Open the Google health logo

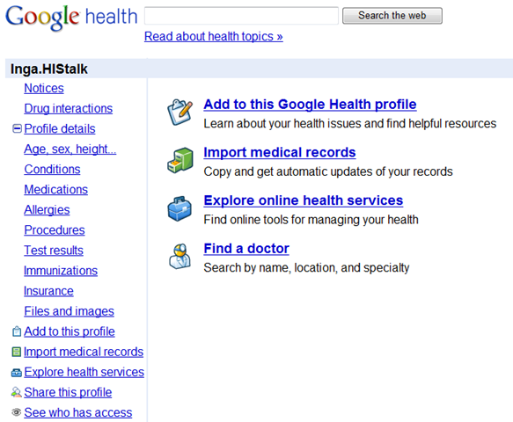[71, 17]
